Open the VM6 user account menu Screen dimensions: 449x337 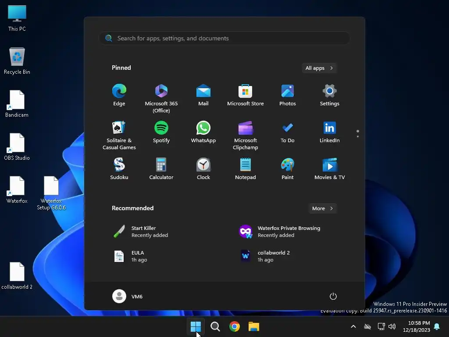click(128, 296)
